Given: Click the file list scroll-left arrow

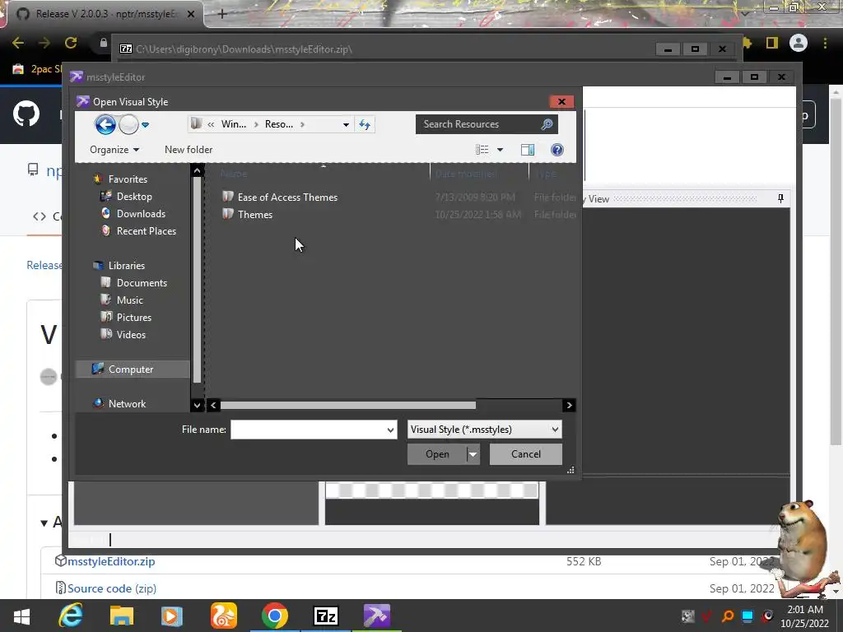Looking at the screenshot, I should coord(213,405).
